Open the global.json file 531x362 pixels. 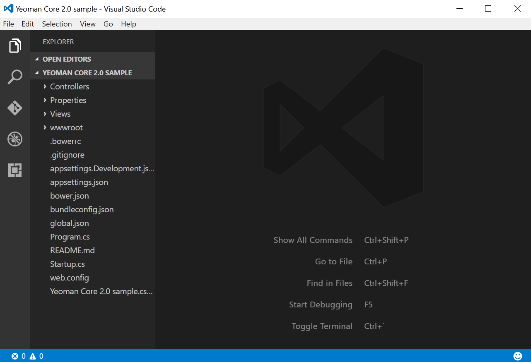tap(93, 223)
